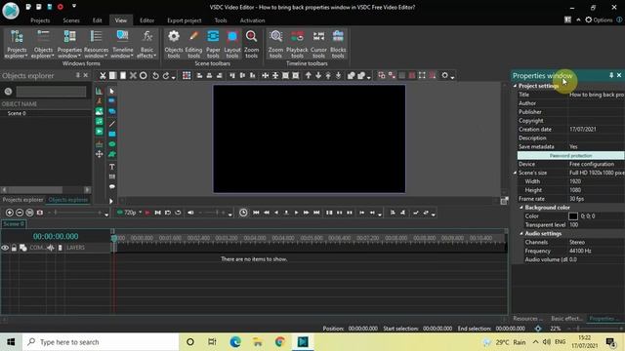This screenshot has width=625, height=351.
Task: Click the red preview play button
Action: tap(147, 213)
